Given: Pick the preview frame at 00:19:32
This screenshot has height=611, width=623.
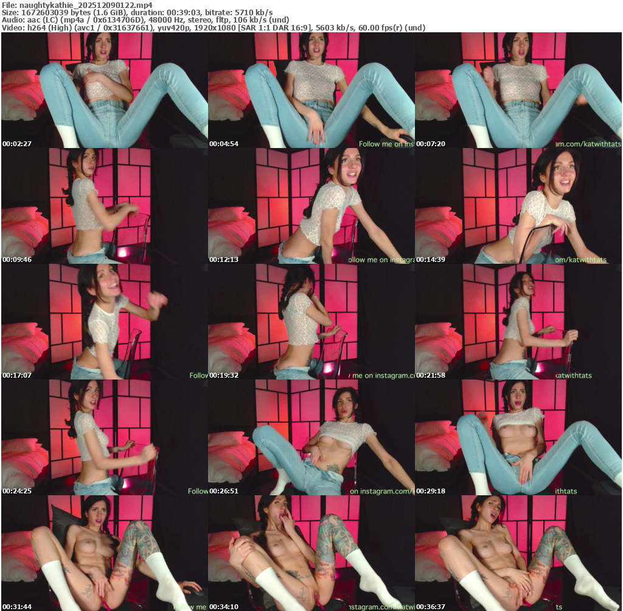Looking at the screenshot, I should click(x=311, y=322).
